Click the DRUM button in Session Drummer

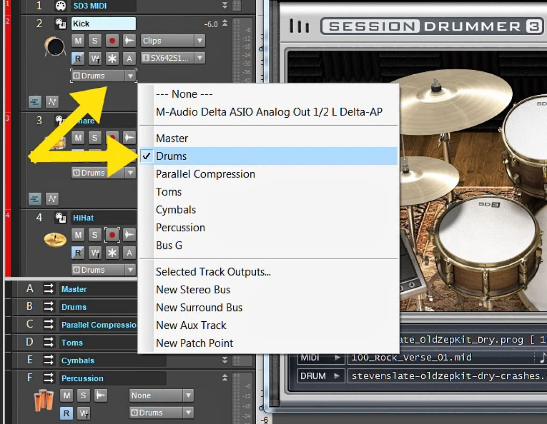(x=320, y=376)
